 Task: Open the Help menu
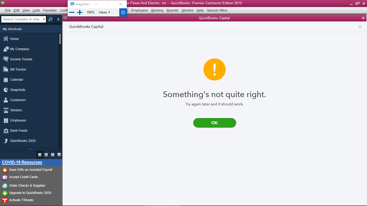pyautogui.click(x=200, y=10)
